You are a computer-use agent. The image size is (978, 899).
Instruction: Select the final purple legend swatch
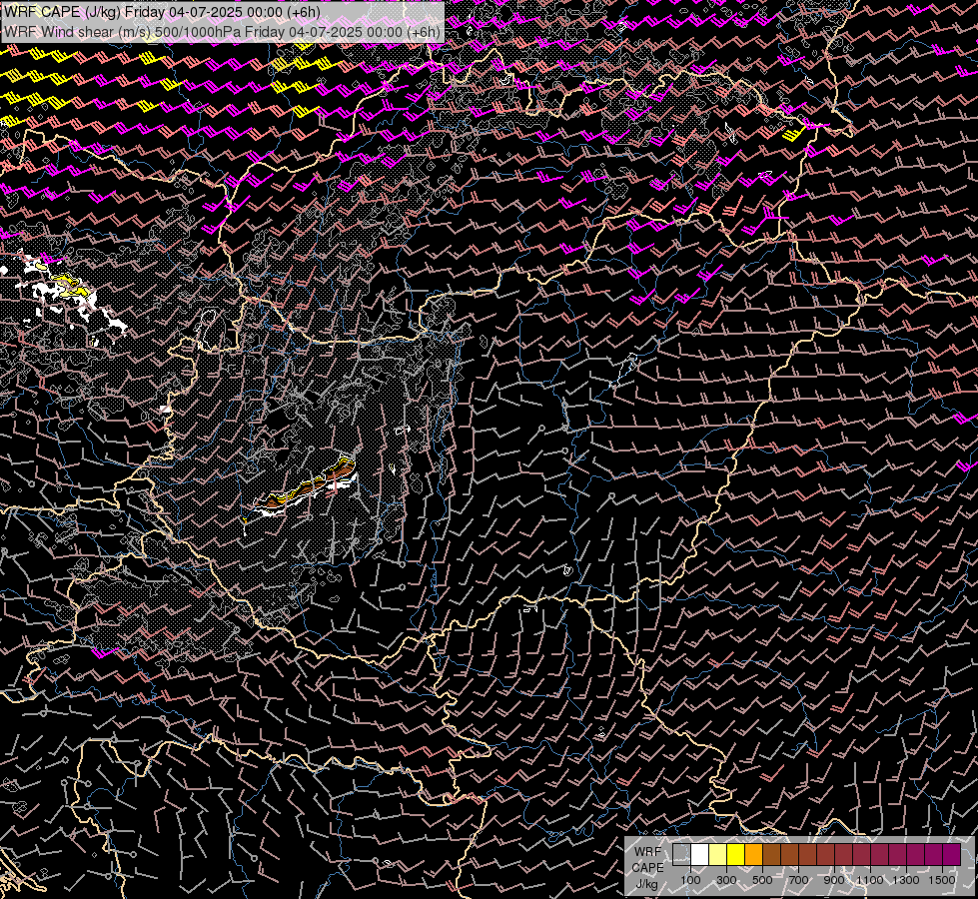click(951, 854)
